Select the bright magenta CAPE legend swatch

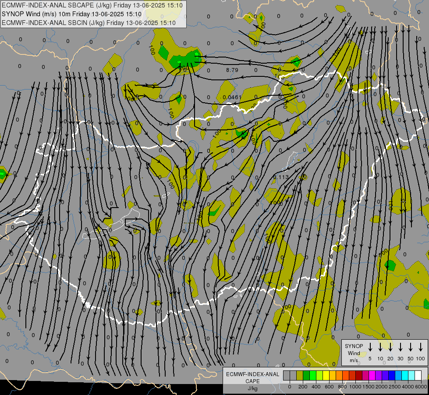point(372,376)
